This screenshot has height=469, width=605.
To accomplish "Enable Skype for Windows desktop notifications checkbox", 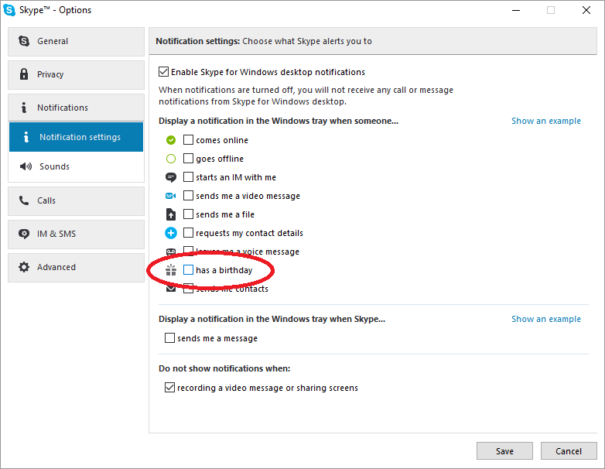I will coord(163,72).
